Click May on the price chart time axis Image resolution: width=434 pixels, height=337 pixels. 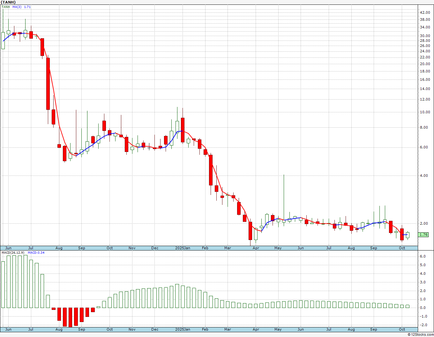tap(278, 248)
